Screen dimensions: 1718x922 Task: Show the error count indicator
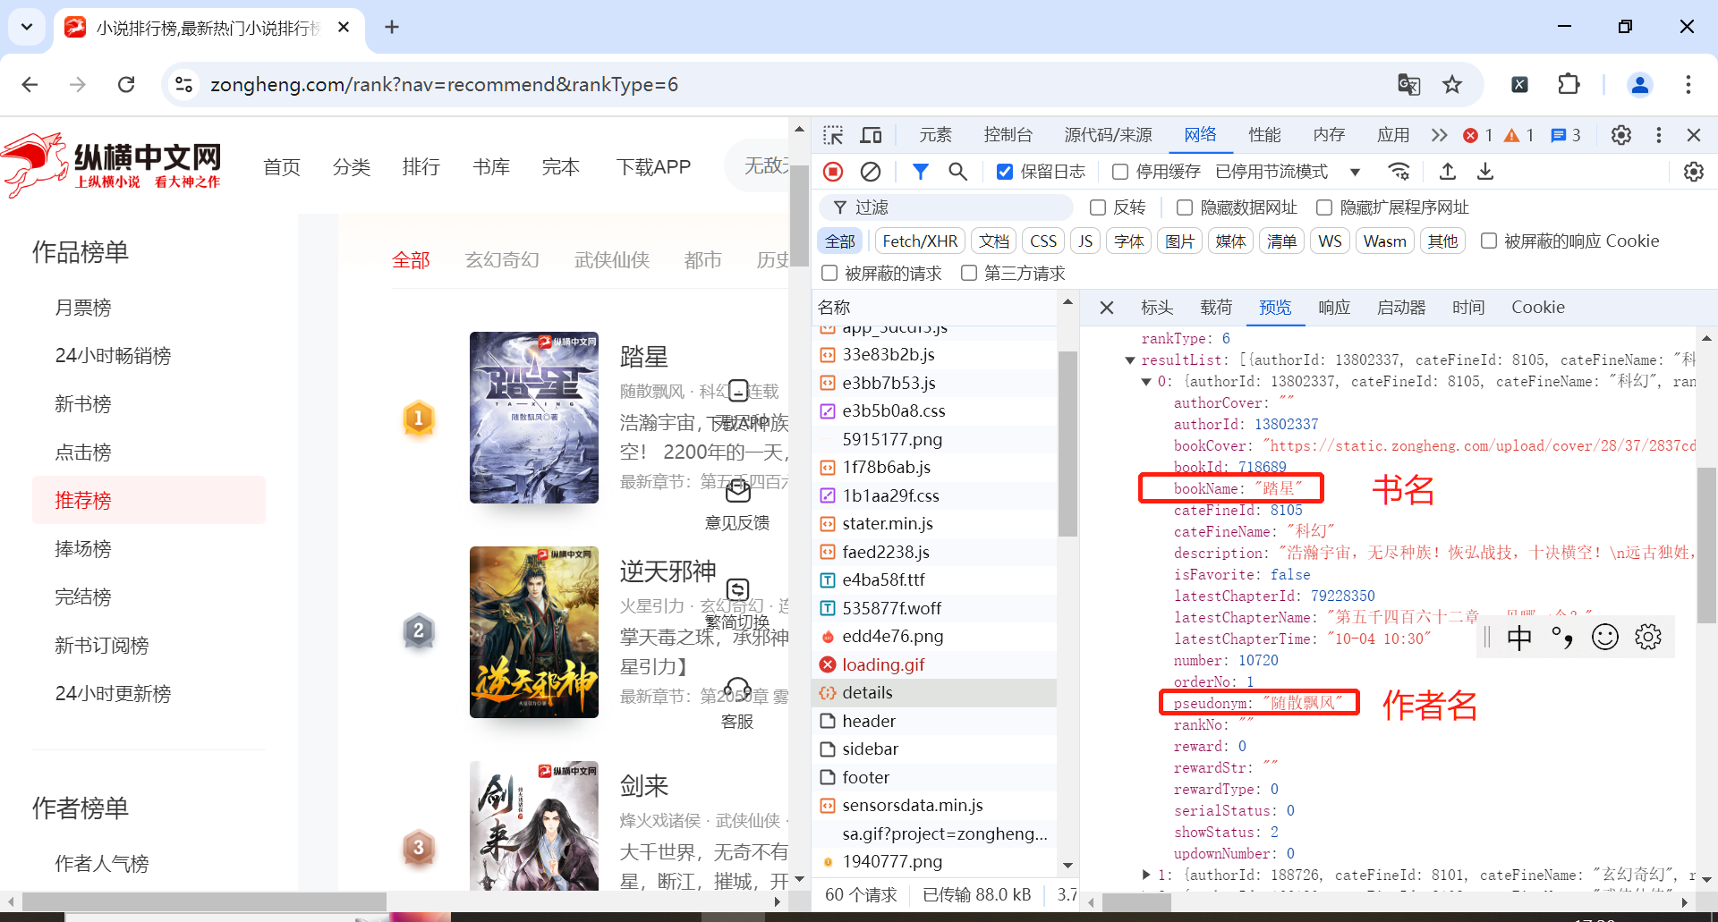tap(1477, 135)
